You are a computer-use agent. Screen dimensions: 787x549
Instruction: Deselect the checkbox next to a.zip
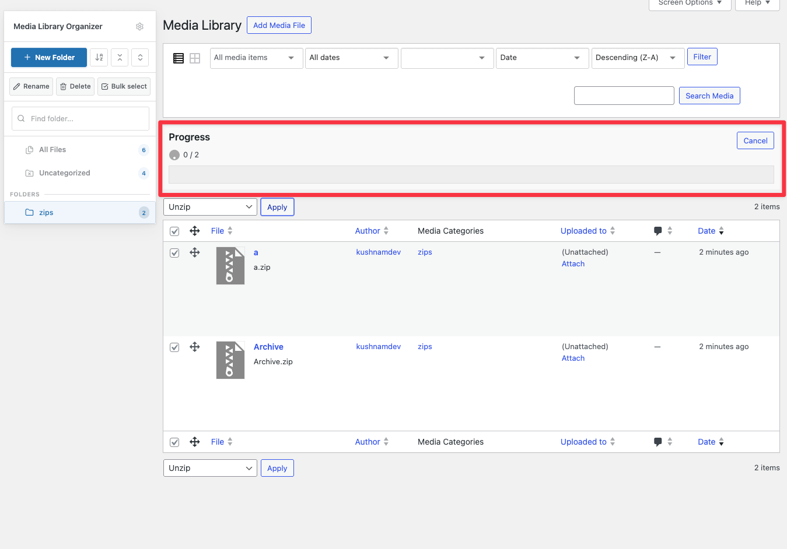click(174, 252)
